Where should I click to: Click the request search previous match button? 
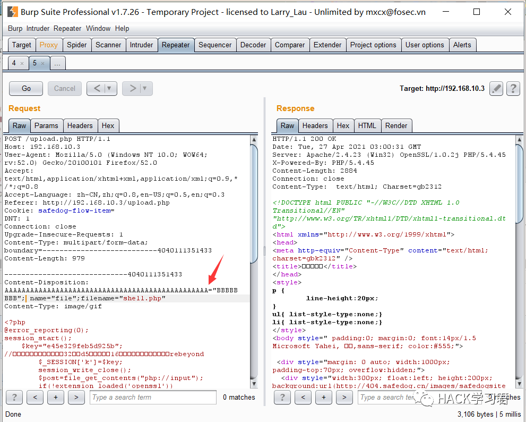pos(35,398)
